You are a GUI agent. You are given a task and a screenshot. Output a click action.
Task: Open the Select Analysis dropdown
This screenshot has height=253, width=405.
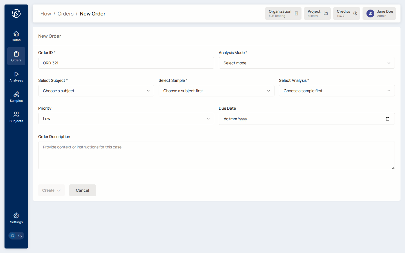pyautogui.click(x=337, y=91)
